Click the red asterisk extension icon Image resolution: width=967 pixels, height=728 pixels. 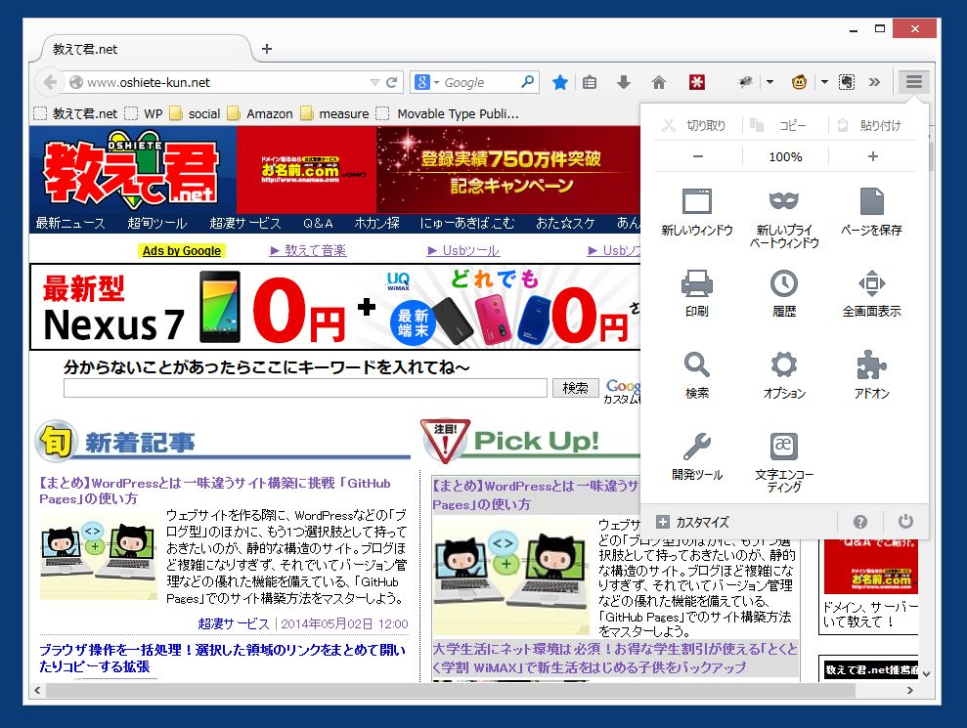pos(697,82)
